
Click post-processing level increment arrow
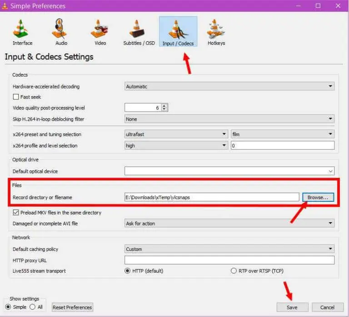(x=164, y=106)
